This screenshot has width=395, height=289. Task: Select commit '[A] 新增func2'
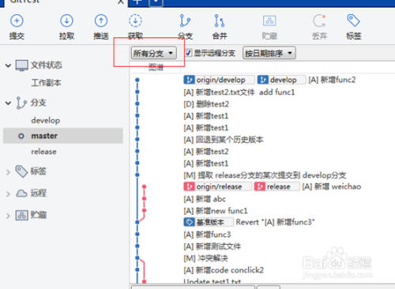[x=332, y=80]
